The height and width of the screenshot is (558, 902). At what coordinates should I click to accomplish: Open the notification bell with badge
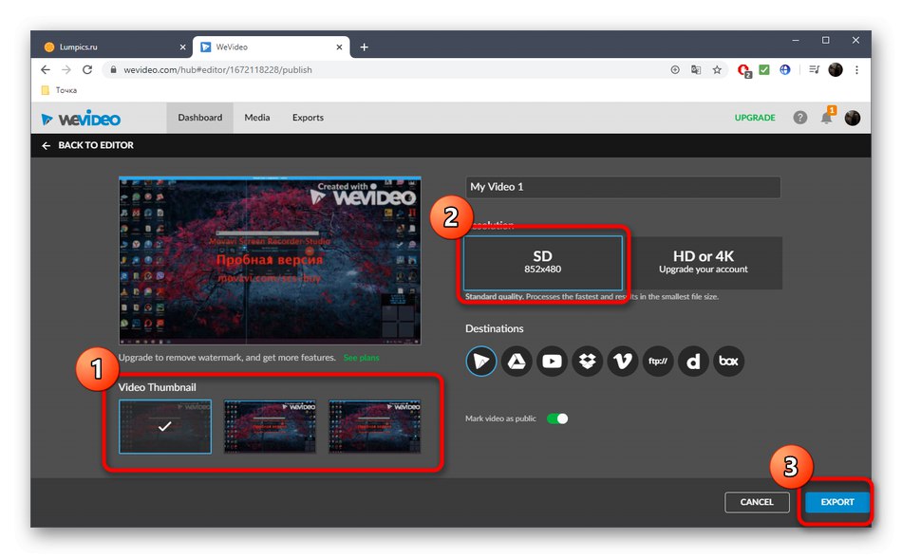tap(825, 118)
